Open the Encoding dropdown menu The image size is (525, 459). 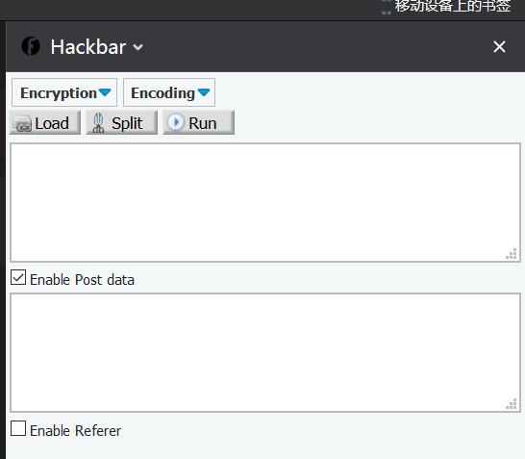point(169,92)
